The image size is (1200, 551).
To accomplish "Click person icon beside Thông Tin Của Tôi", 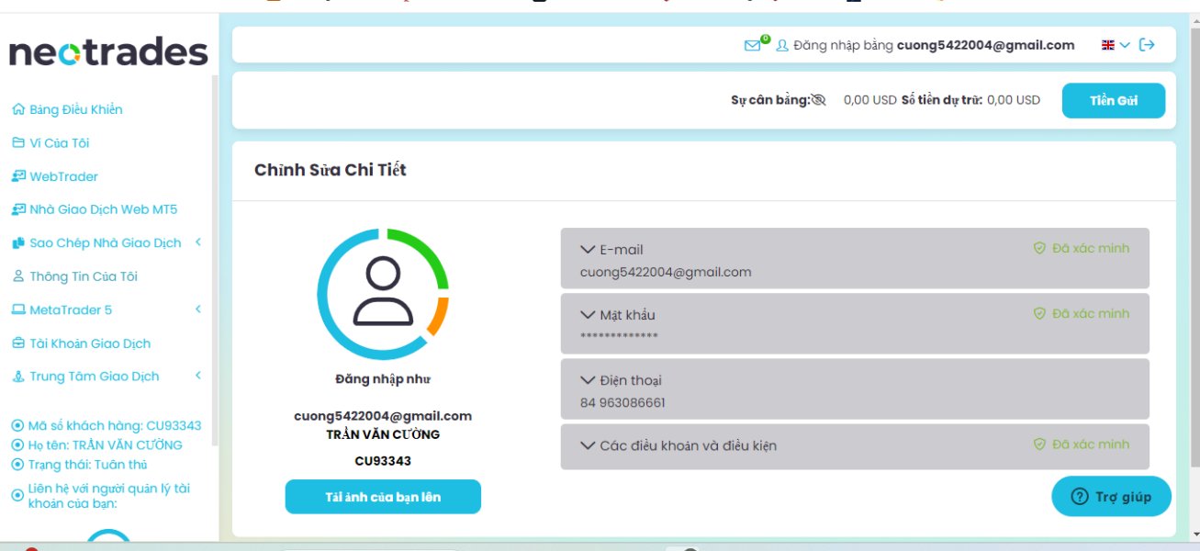I will (17, 276).
